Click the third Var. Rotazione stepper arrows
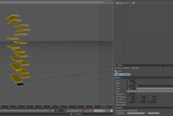Image resolution: width=173 pixels, height=116 pixels. (156, 102)
